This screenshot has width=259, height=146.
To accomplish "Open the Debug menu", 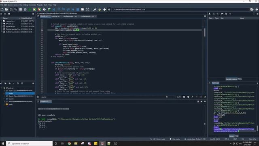I will click(x=26, y=5).
